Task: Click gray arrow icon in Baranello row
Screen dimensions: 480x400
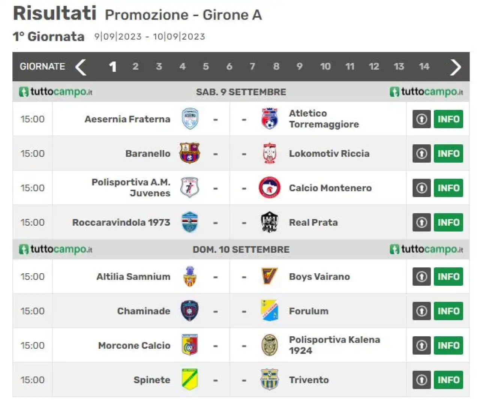Action: pyautogui.click(x=421, y=153)
